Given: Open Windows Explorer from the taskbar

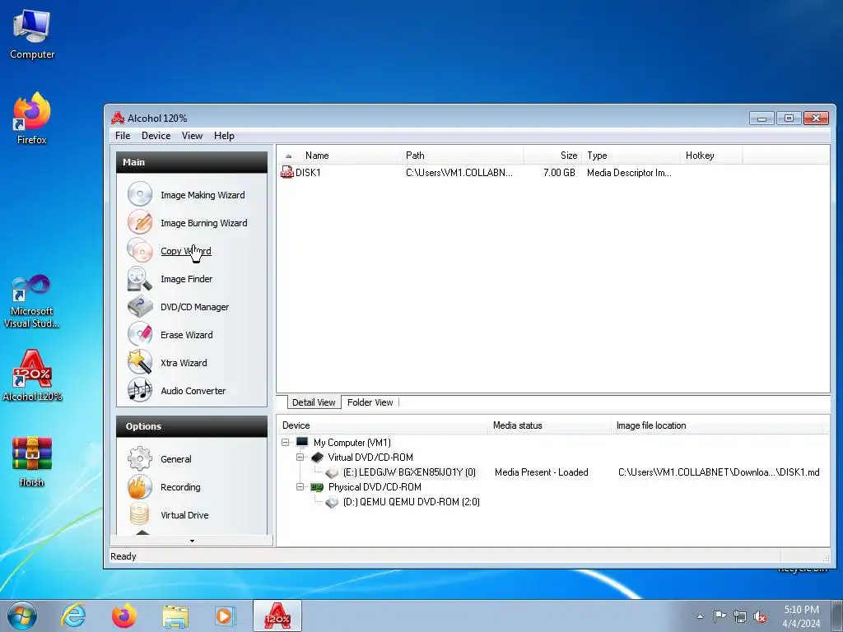Looking at the screenshot, I should tap(175, 616).
